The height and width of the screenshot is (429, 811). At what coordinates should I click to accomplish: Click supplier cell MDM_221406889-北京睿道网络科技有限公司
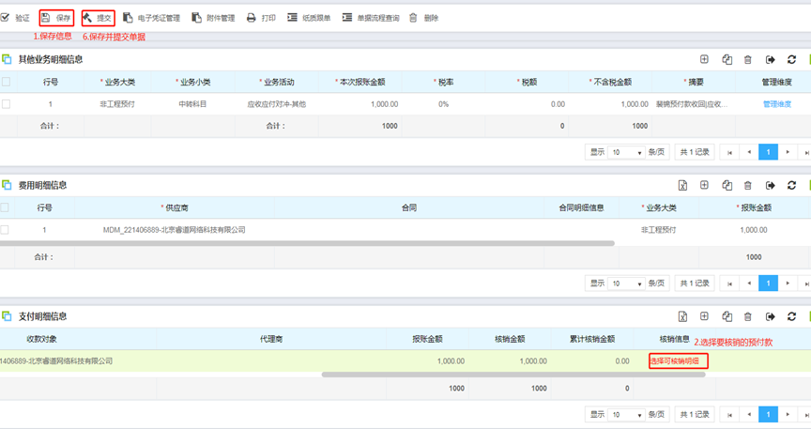pos(175,230)
